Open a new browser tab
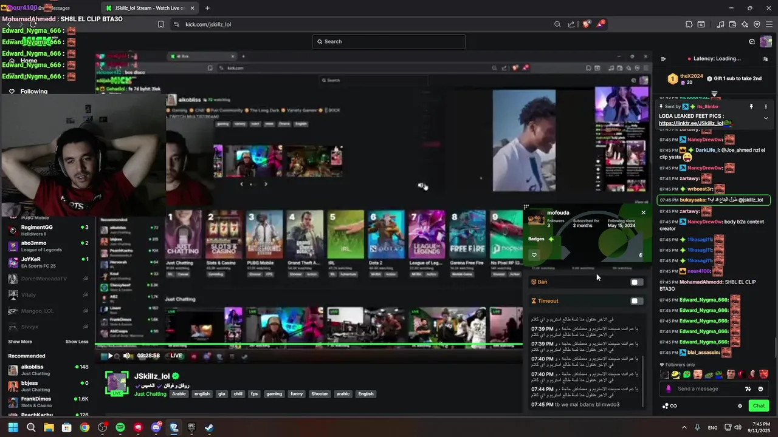This screenshot has width=778, height=437. [x=207, y=8]
